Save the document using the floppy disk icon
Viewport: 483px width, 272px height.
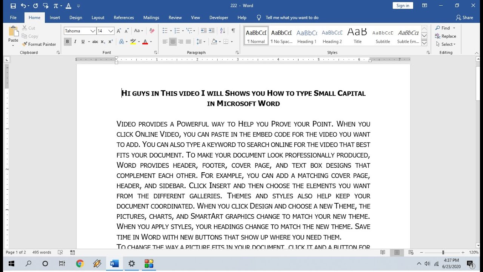[x=13, y=6]
